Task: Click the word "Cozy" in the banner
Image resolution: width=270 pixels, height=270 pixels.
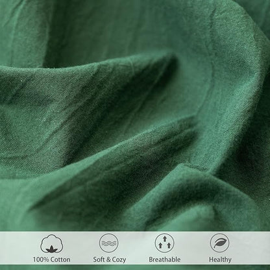Action: click(119, 260)
